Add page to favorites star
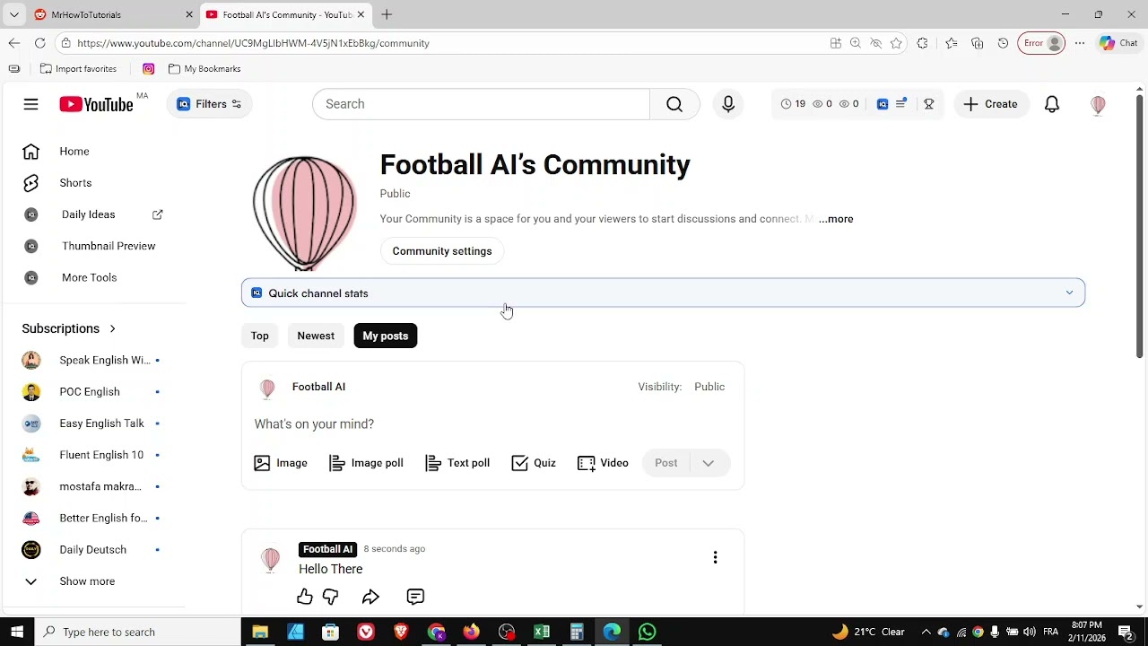 [895, 43]
